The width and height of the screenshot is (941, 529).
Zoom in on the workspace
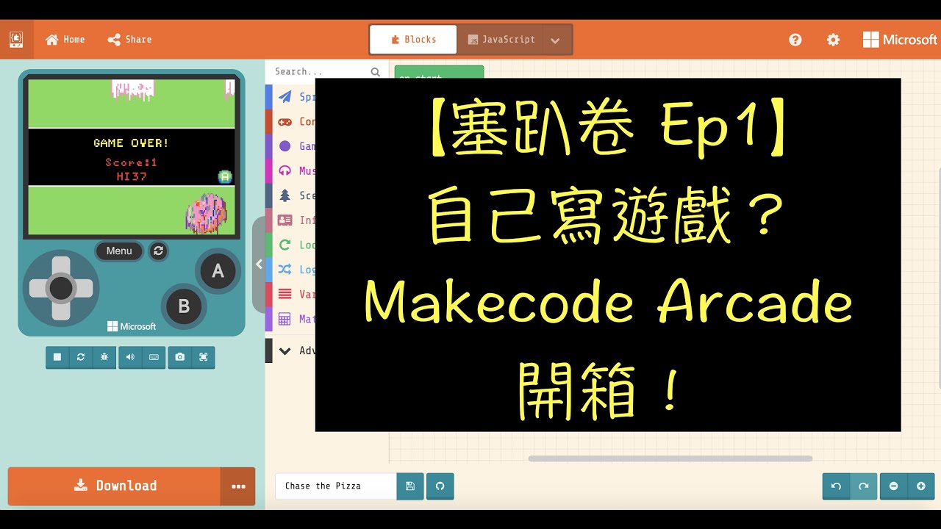(x=921, y=486)
